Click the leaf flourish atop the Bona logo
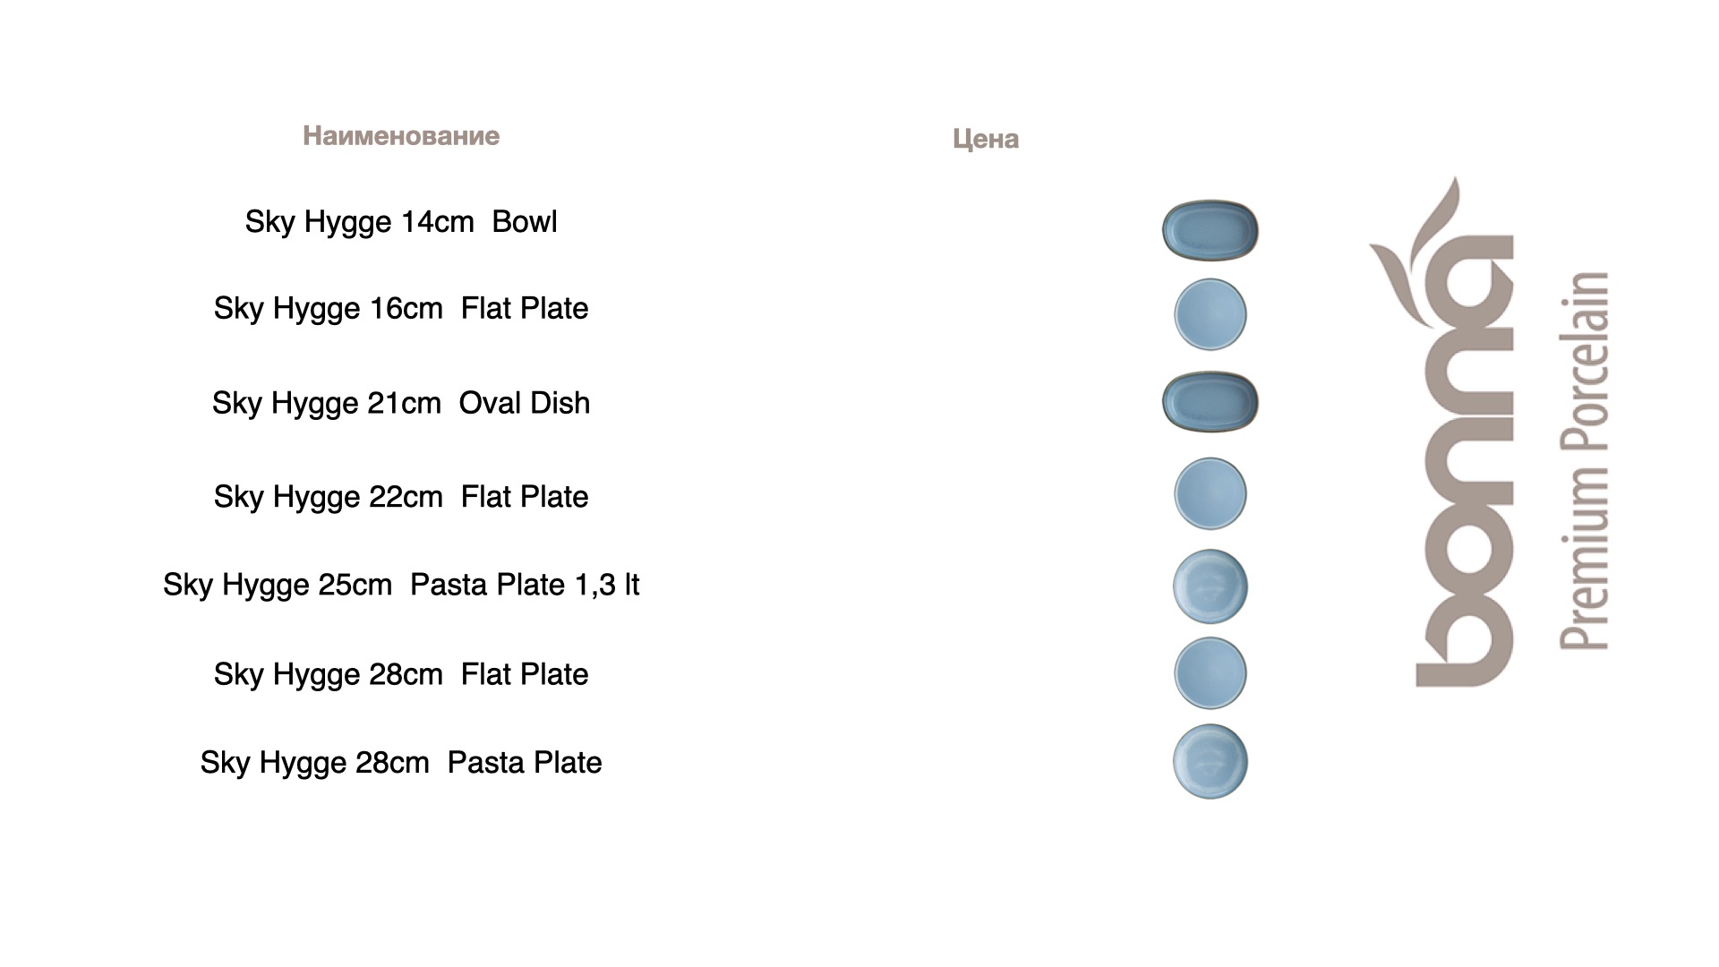The height and width of the screenshot is (967, 1719). click(1422, 242)
